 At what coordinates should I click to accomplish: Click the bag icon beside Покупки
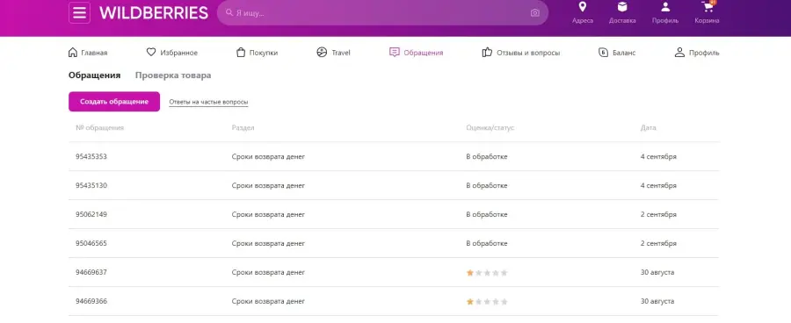(x=241, y=53)
